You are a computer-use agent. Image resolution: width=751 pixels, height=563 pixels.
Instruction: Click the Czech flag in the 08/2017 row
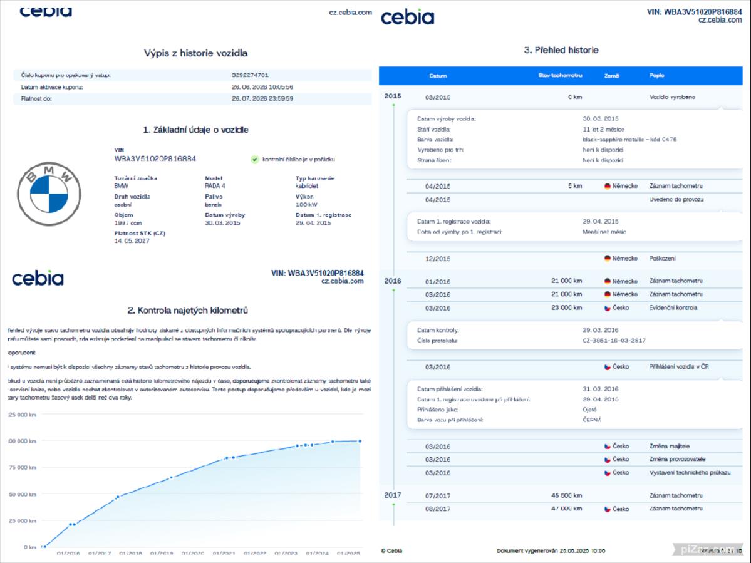pyautogui.click(x=608, y=509)
